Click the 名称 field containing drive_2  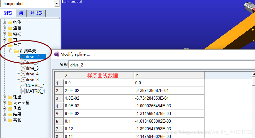160,65
